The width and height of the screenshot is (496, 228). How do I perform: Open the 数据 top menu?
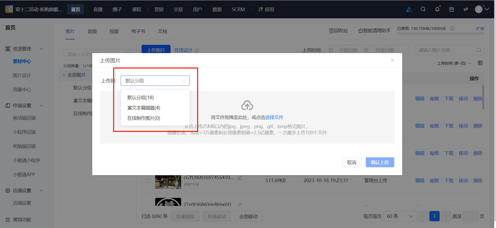click(217, 10)
